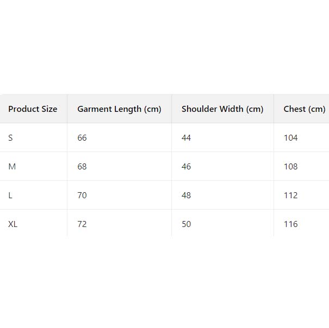Click shoulder width value 46

point(187,167)
